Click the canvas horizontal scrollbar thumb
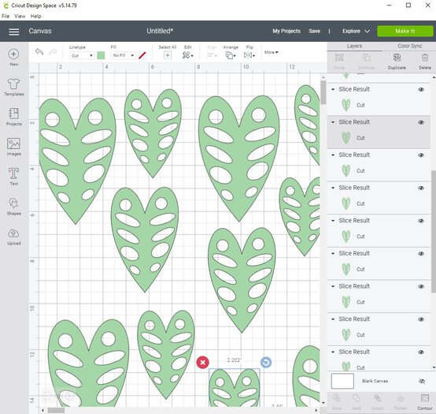This screenshot has width=436, height=414. click(x=56, y=410)
